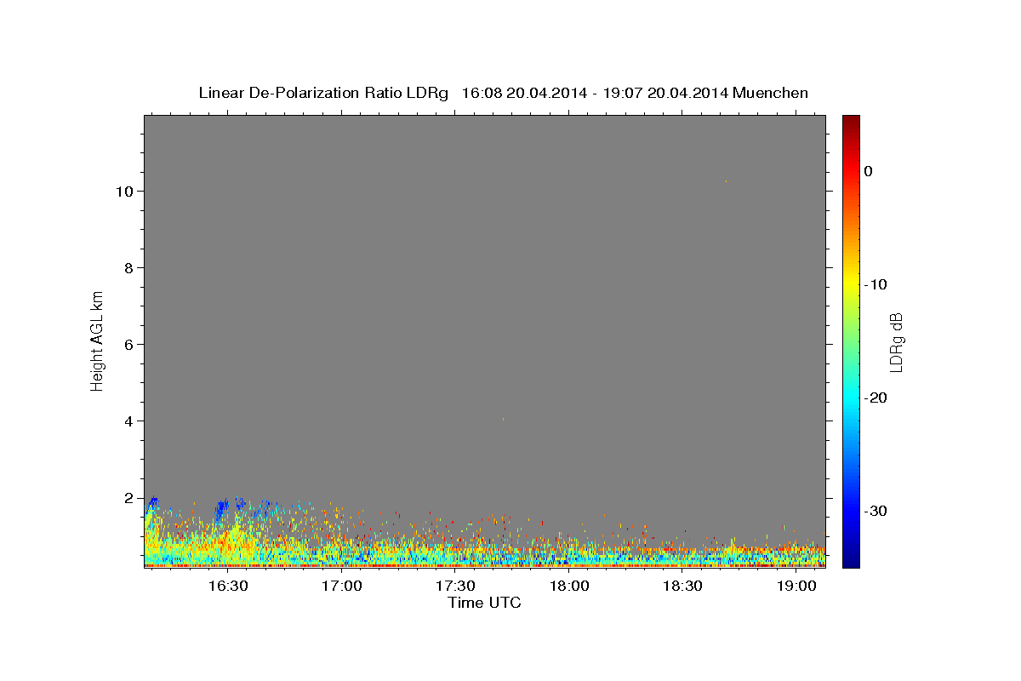
Task: Click the dark red top of the colorbar
Action: point(851,121)
